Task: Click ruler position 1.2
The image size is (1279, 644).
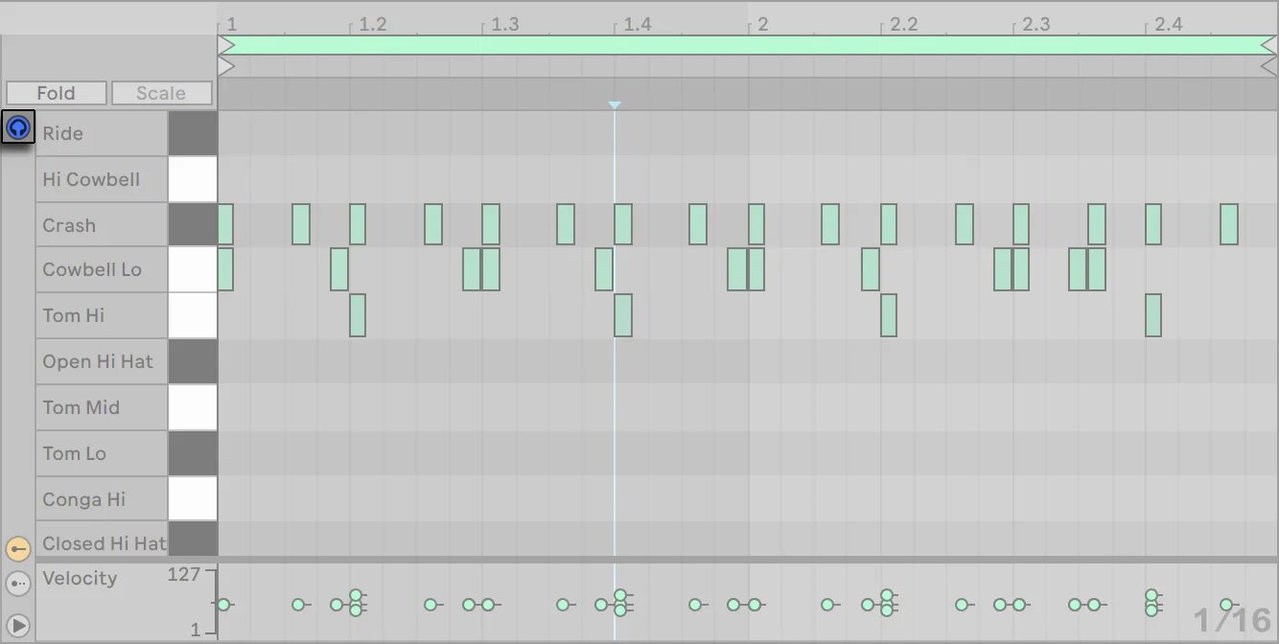Action: [372, 24]
